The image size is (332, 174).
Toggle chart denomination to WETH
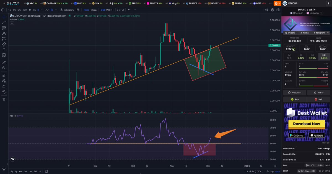(110, 10)
